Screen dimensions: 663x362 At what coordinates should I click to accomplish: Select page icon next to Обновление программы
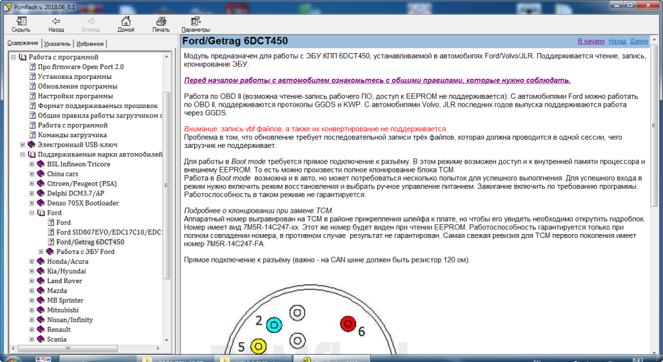[x=32, y=86]
